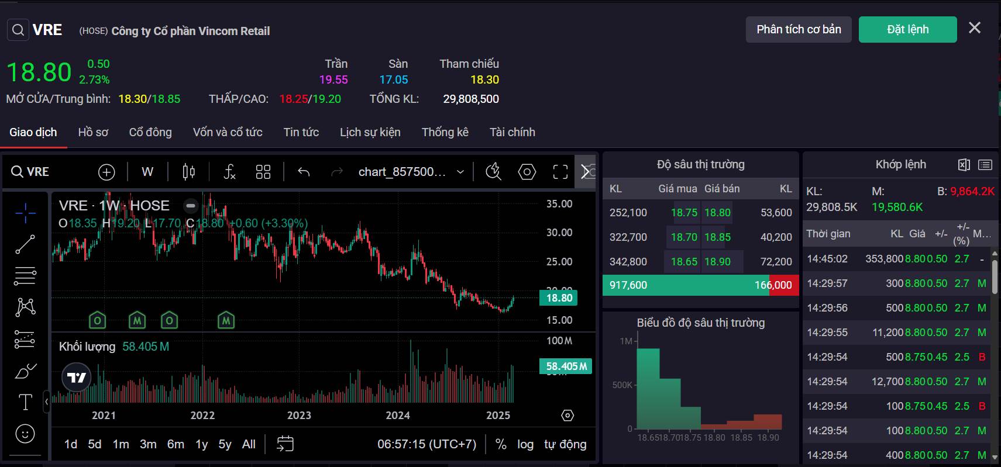
Task: Set chart range to 3m
Action: tap(148, 444)
